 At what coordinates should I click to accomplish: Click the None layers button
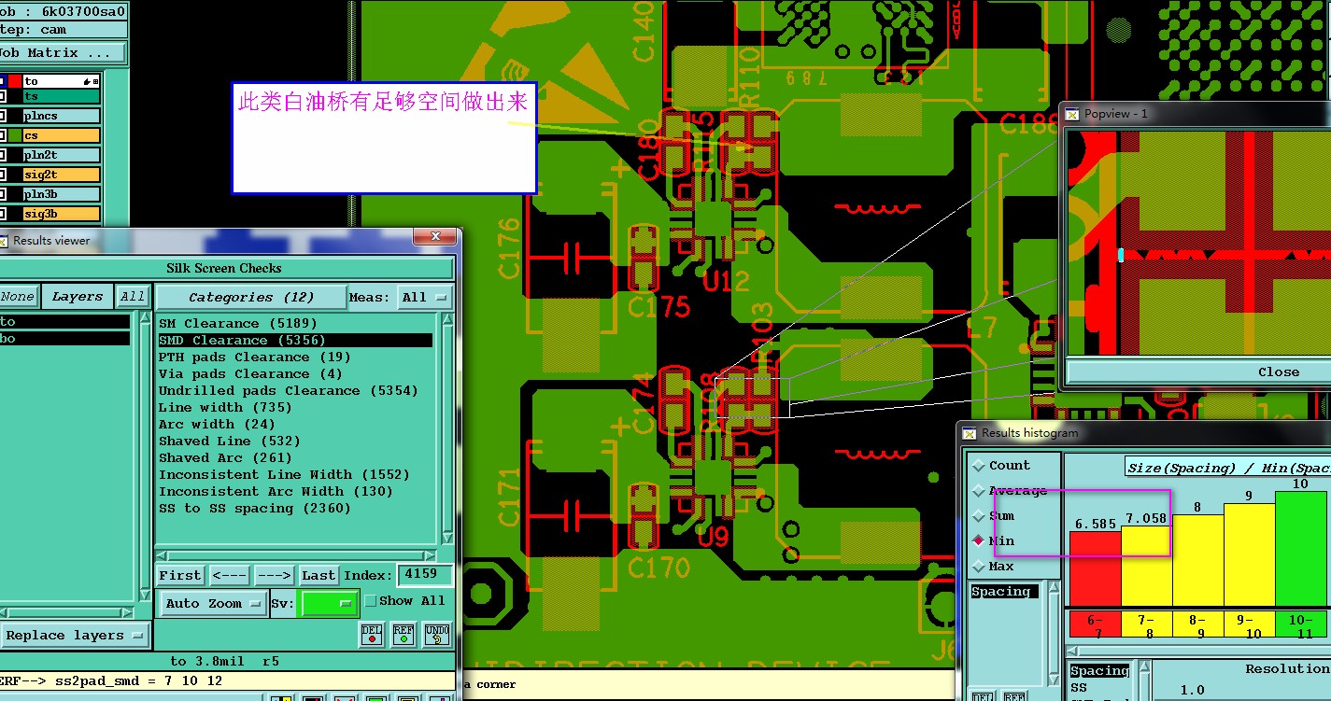tap(18, 297)
